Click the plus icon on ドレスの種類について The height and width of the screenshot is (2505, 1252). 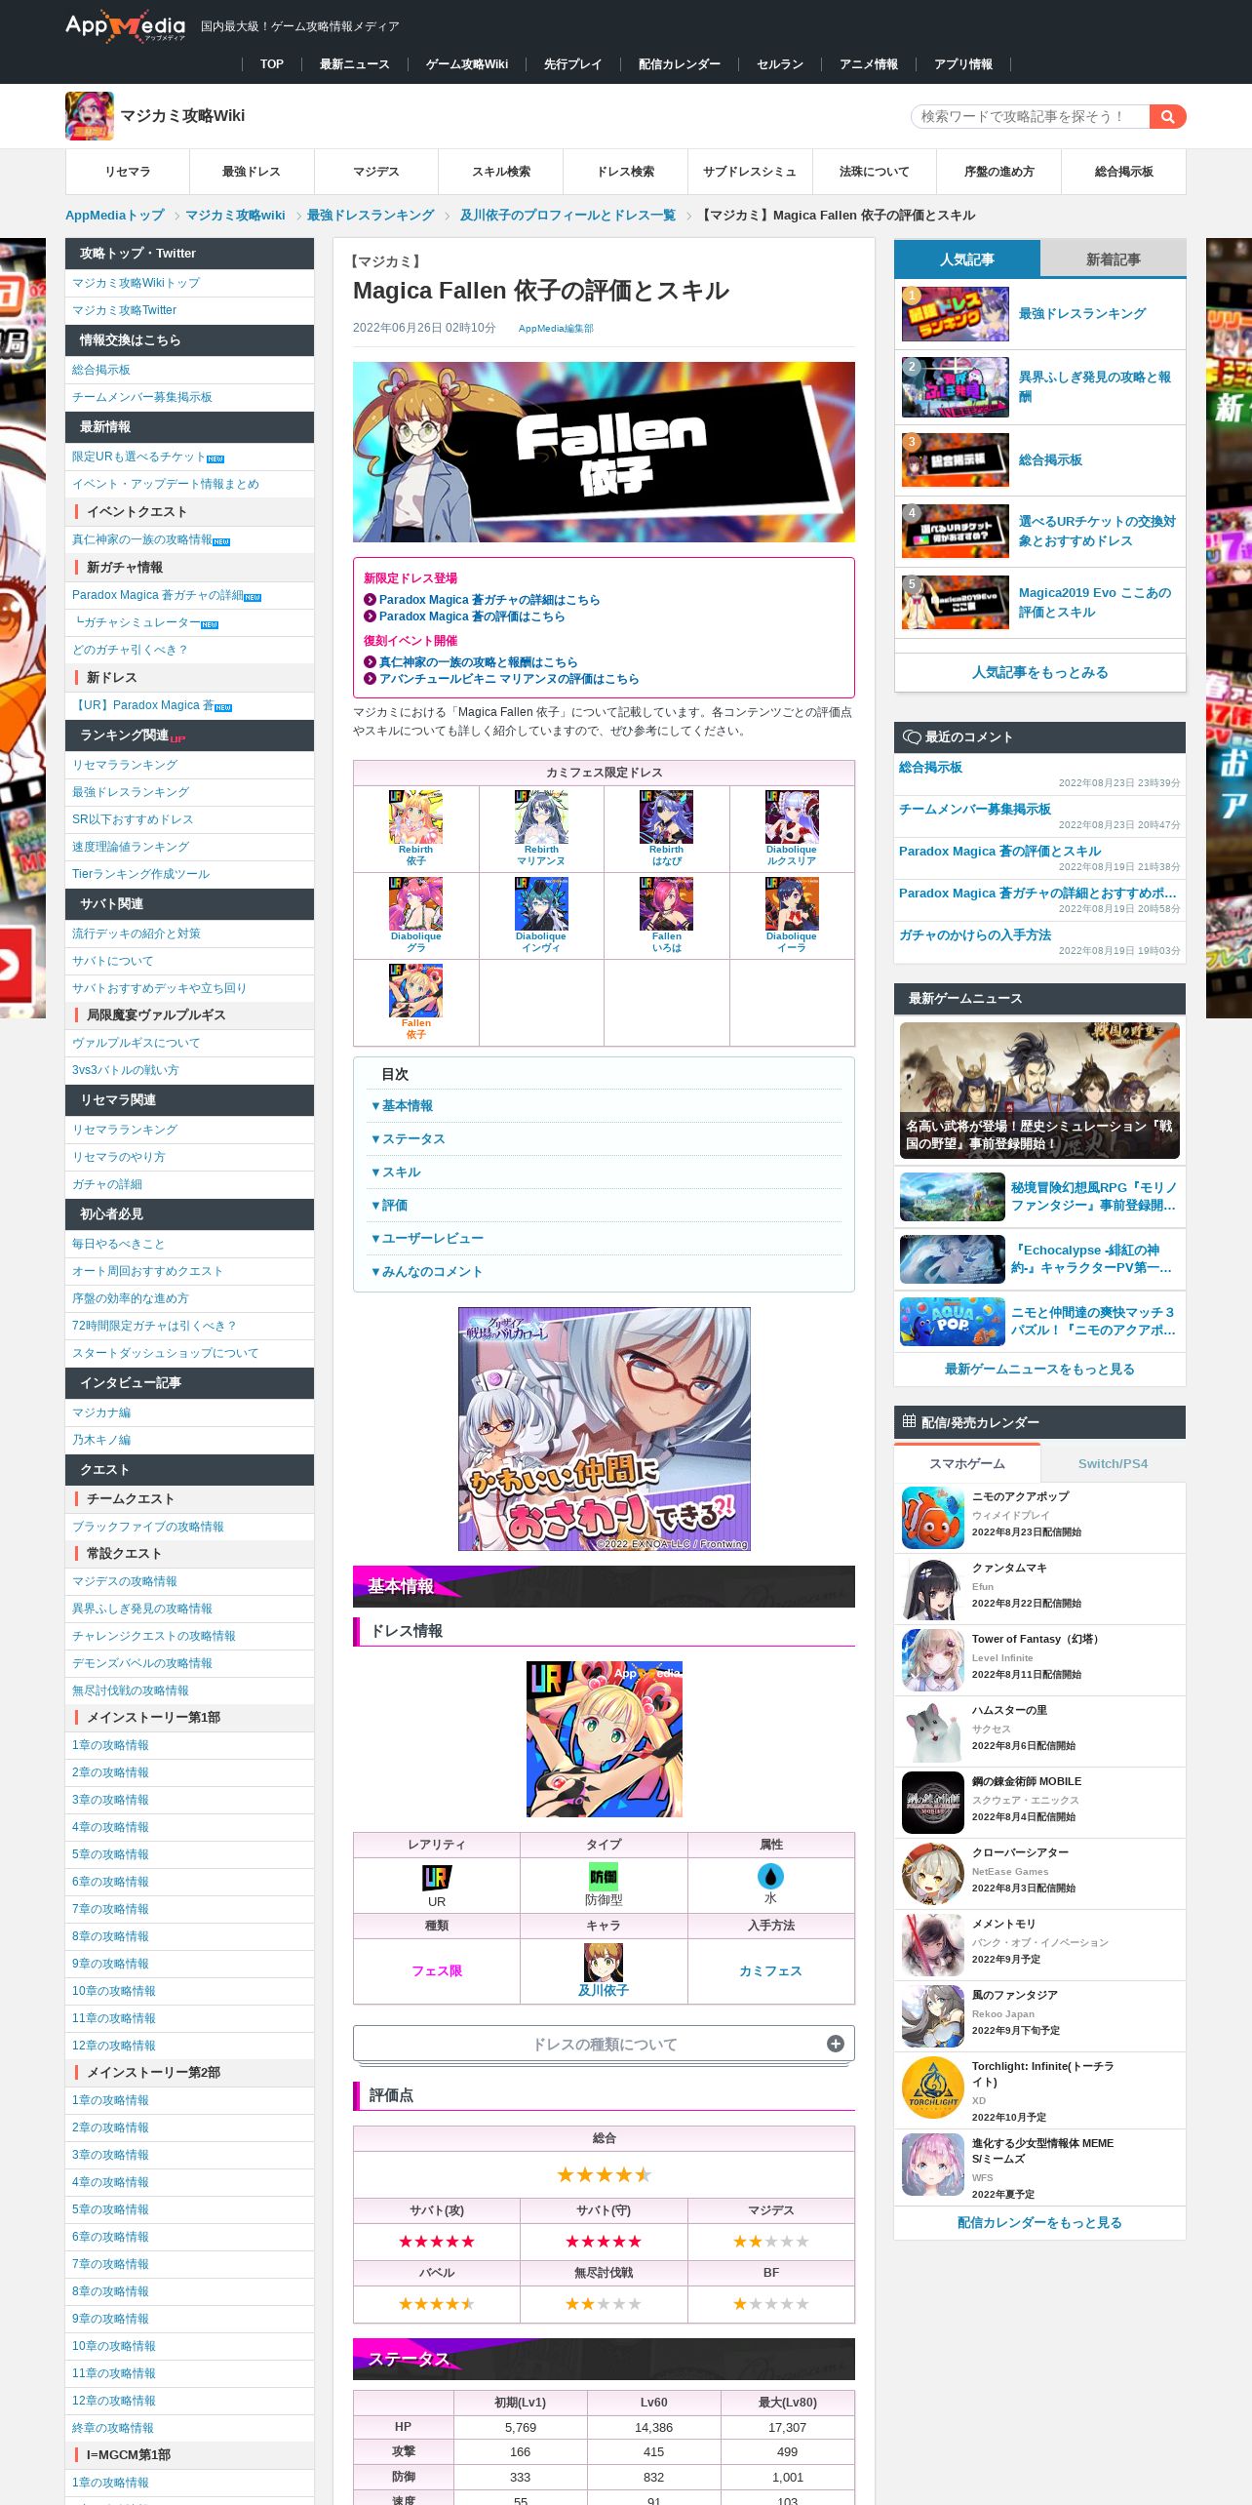pos(836,2044)
